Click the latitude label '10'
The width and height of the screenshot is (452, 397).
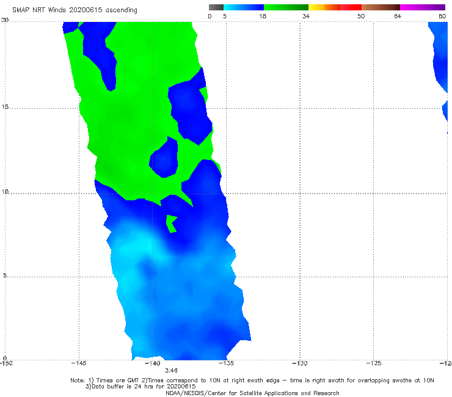point(5,191)
